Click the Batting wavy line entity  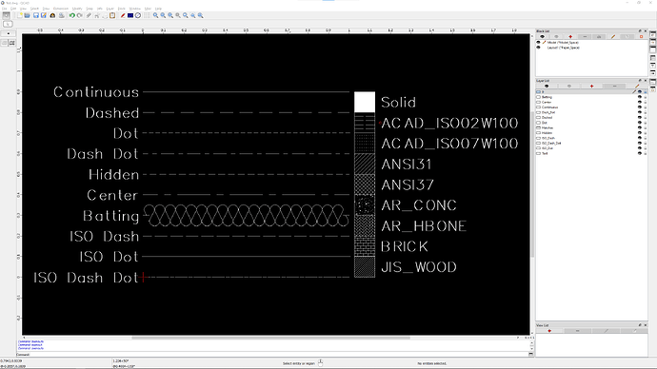(x=247, y=216)
